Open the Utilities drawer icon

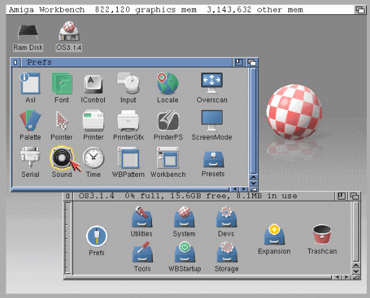[142, 217]
